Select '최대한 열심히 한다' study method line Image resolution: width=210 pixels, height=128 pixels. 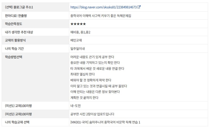pyautogui.click(x=83, y=74)
